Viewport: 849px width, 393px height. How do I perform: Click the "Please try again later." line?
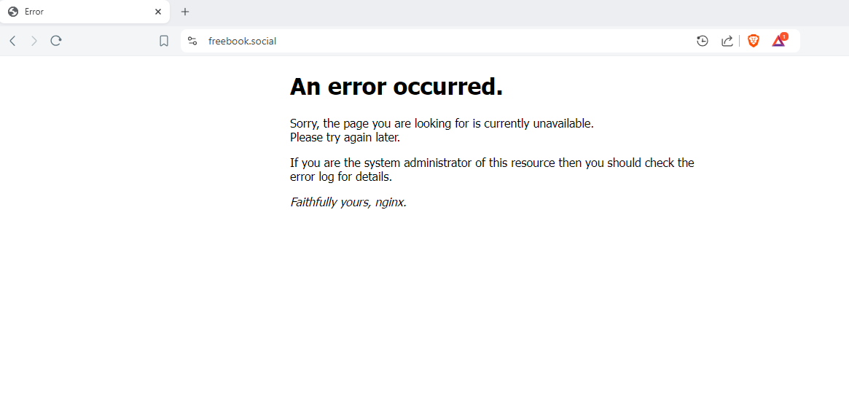(345, 137)
